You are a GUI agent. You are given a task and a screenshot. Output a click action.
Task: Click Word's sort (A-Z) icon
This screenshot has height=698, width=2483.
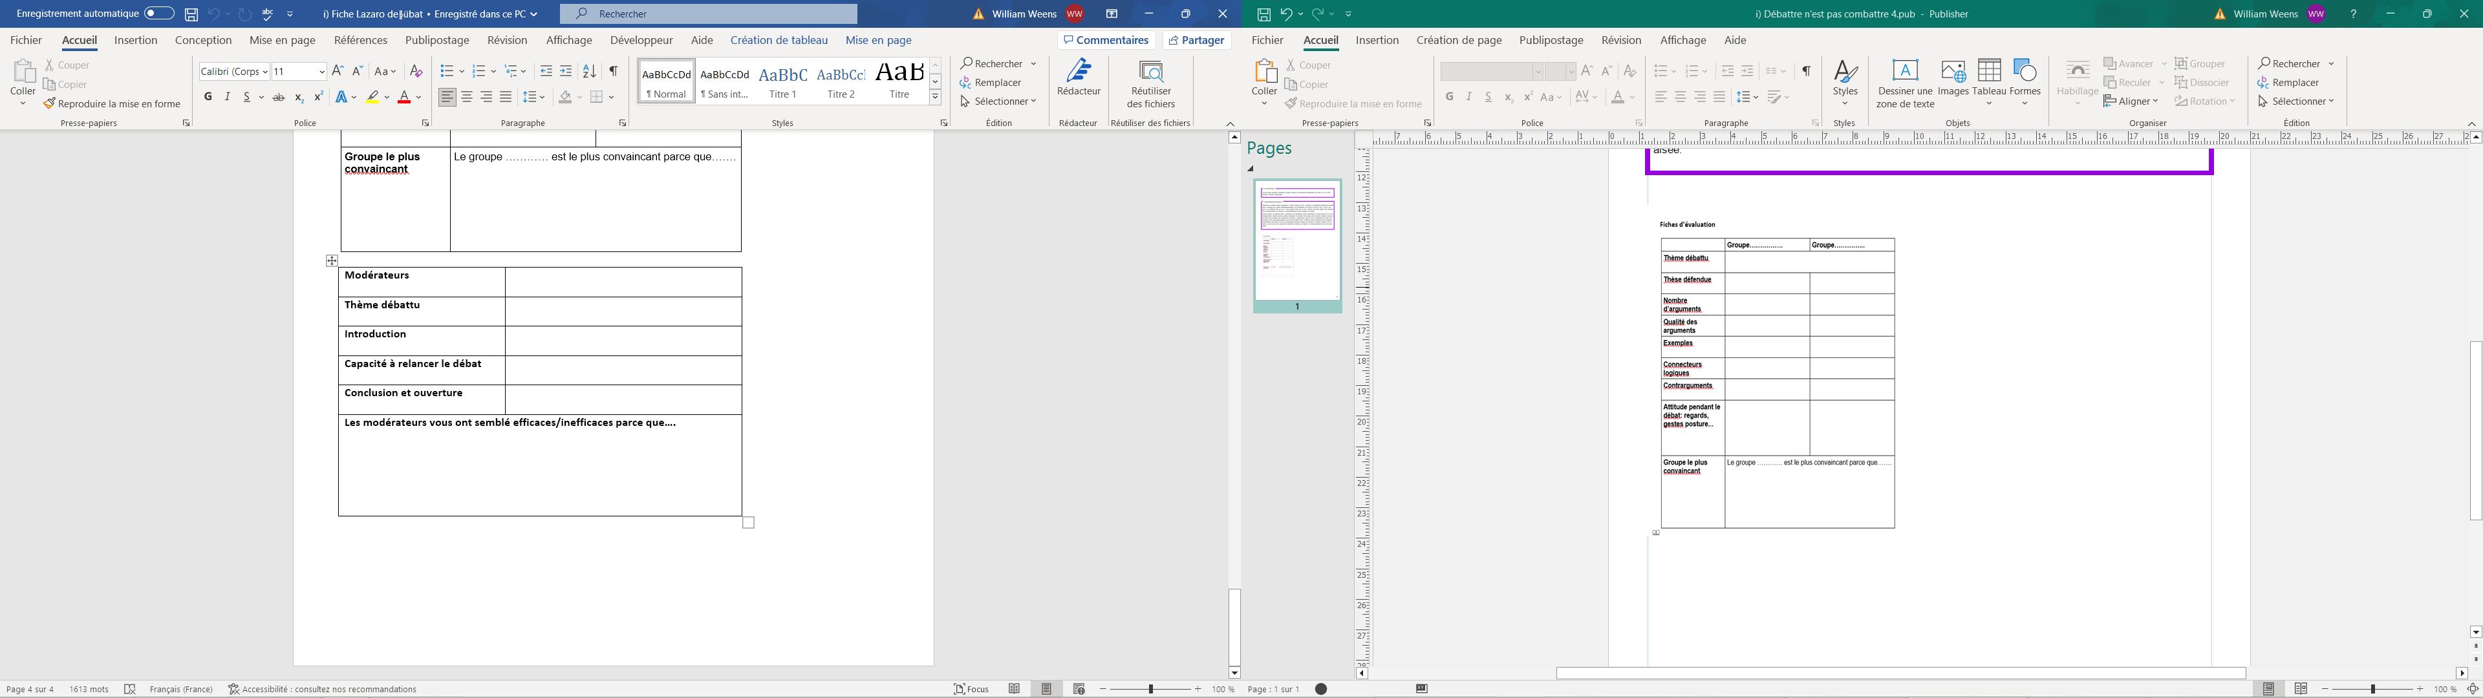click(589, 71)
